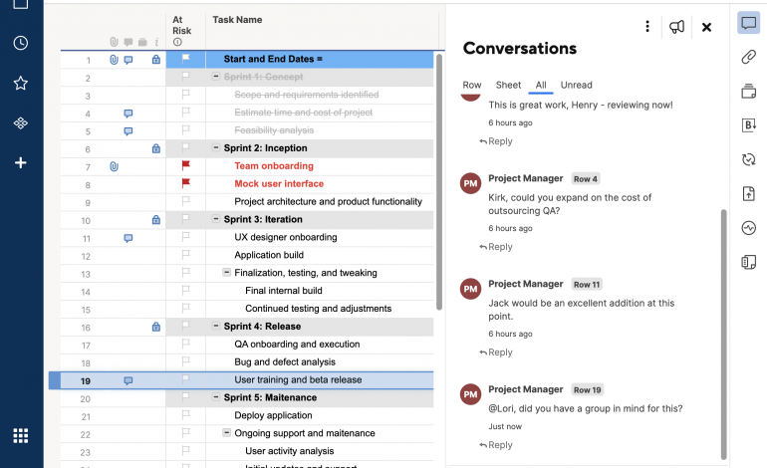Switch to Sheet conversations tab
The image size is (767, 468).
pos(508,85)
